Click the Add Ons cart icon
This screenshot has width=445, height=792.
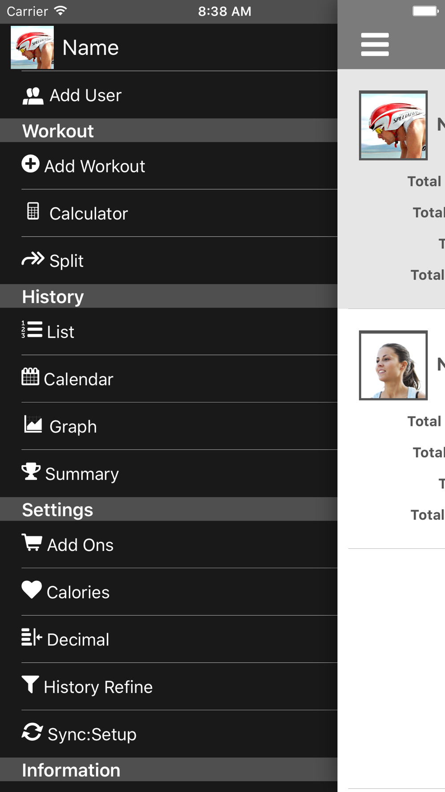[32, 543]
